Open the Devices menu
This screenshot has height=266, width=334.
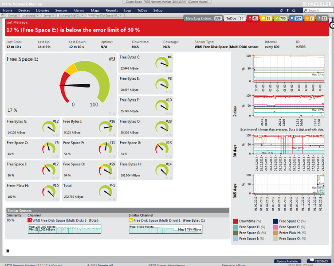click(24, 11)
